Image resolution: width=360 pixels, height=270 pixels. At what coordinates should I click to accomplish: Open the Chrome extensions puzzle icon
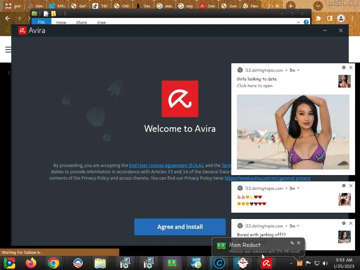point(318,18)
